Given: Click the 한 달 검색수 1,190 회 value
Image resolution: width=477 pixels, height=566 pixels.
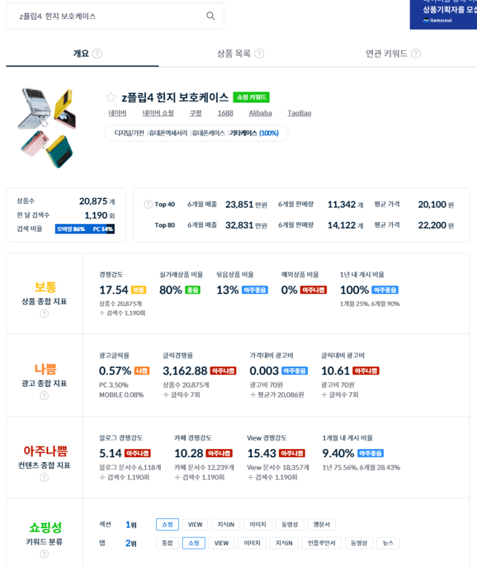Looking at the screenshot, I should click(99, 216).
